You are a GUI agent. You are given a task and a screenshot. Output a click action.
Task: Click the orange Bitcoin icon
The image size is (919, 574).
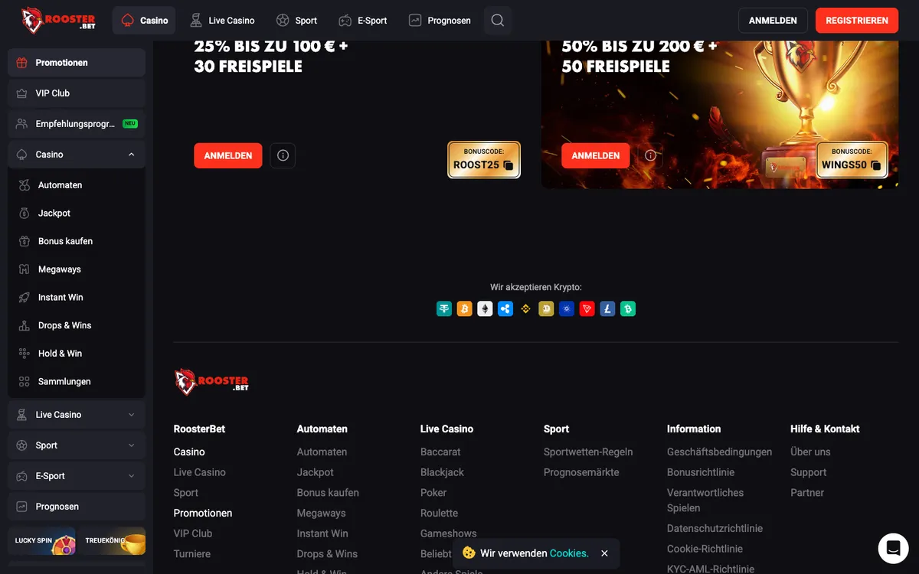464,309
